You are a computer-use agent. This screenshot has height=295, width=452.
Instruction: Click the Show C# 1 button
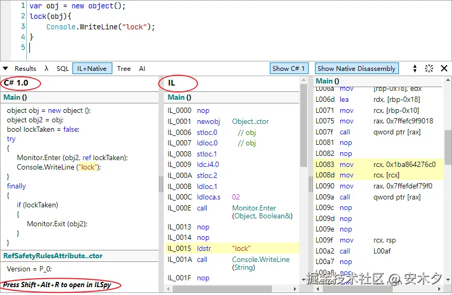pos(289,68)
